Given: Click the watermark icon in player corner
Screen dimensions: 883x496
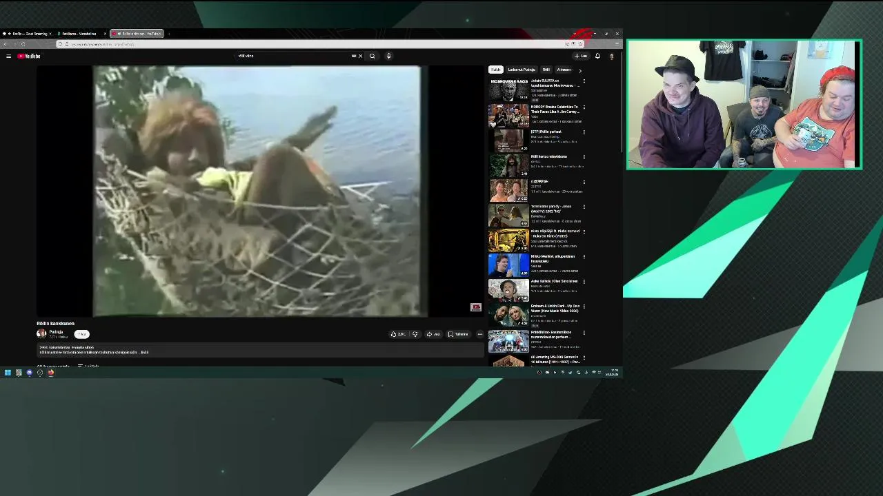Looking at the screenshot, I should click(x=476, y=307).
